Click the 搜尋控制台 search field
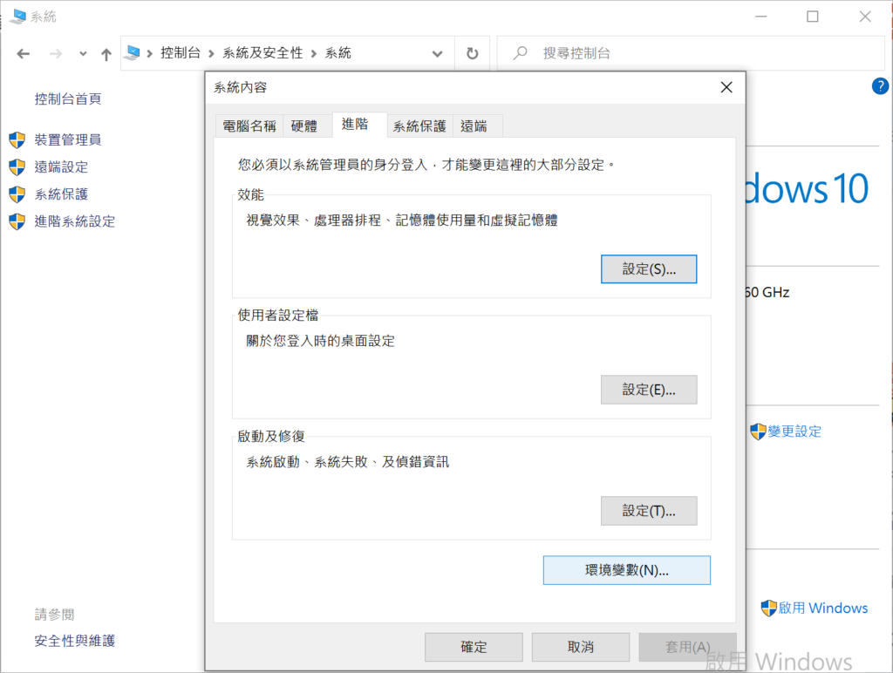893x673 pixels. click(691, 53)
